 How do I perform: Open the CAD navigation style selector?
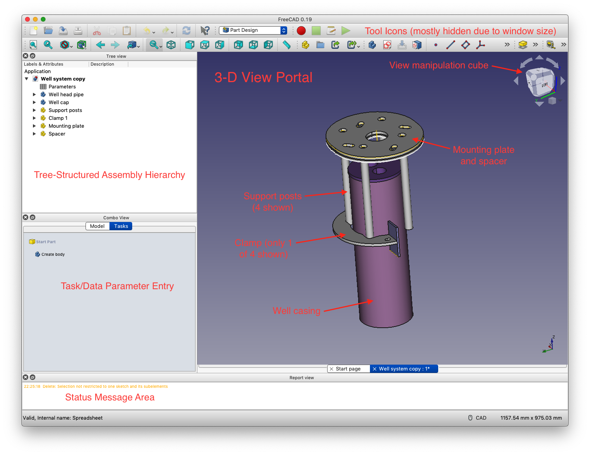pyautogui.click(x=477, y=418)
